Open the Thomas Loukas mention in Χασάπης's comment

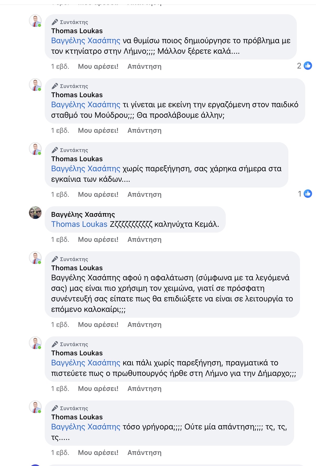[79, 224]
